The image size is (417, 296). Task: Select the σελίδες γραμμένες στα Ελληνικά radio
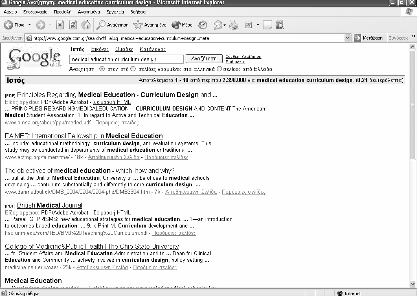(x=133, y=69)
